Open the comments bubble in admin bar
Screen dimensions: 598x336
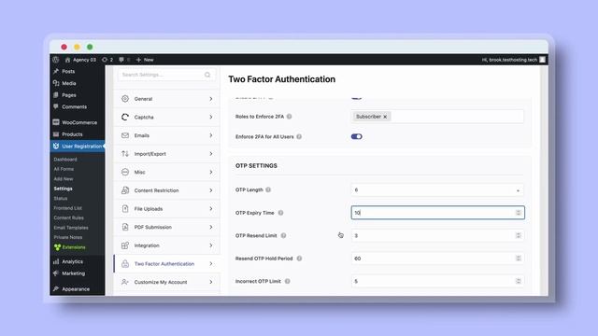click(121, 60)
